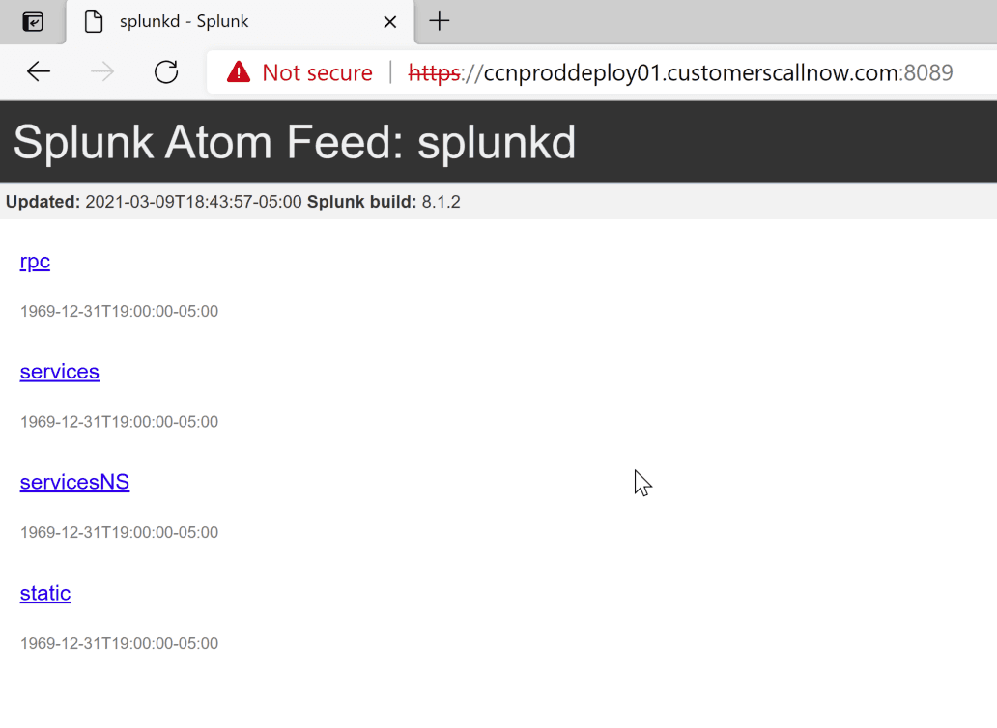Click the Splunk Atom Feed heading
Image resolution: width=997 pixels, height=728 pixels.
(295, 142)
